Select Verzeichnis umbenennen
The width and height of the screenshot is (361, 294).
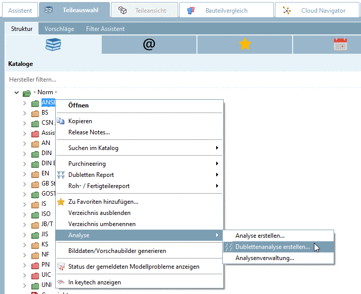point(139,224)
